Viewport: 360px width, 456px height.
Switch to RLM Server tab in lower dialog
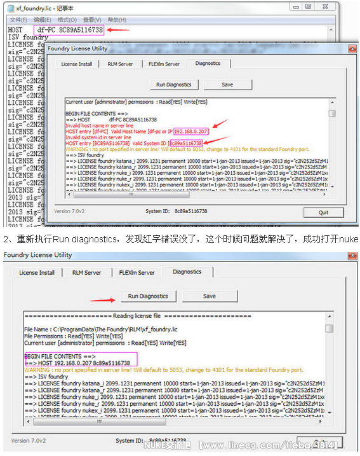(x=87, y=273)
